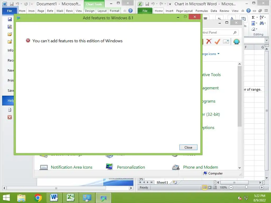
Task: Click shell icon in Control Panel toolbar
Action: [x=236, y=41]
